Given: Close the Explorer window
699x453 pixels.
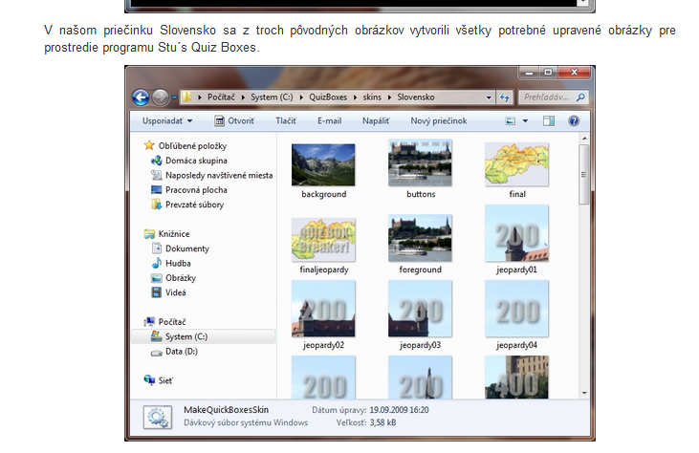Looking at the screenshot, I should (x=574, y=73).
